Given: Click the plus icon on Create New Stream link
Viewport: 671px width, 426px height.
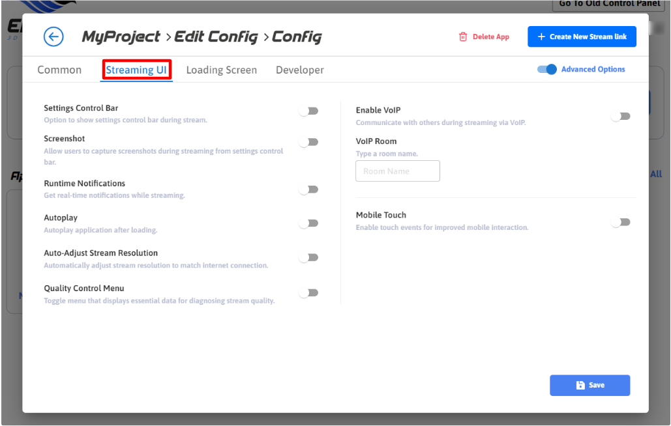Looking at the screenshot, I should 541,37.
